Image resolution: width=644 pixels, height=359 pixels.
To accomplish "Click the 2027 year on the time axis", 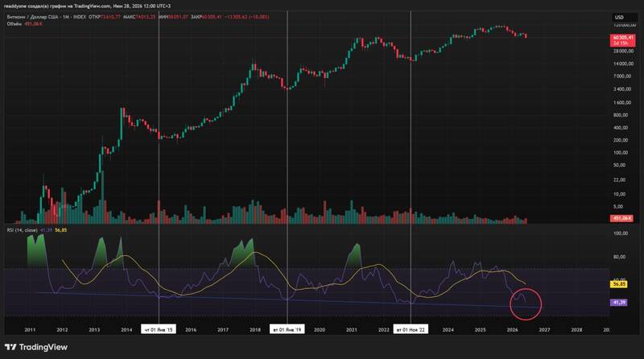I will (545, 330).
